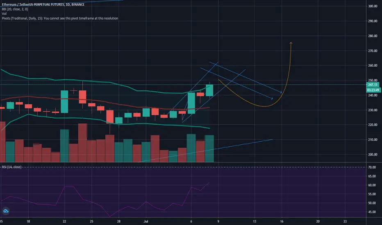Click the TradingView cloud logo icon

coord(6,211)
